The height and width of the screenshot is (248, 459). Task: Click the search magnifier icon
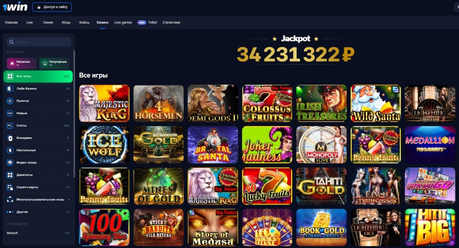11,42
